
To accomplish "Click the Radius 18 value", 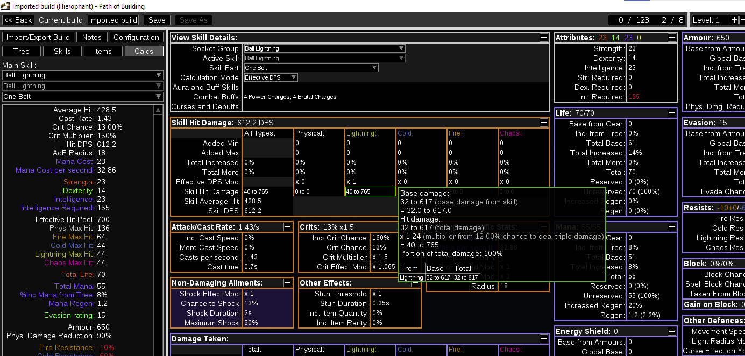I will (x=504, y=286).
